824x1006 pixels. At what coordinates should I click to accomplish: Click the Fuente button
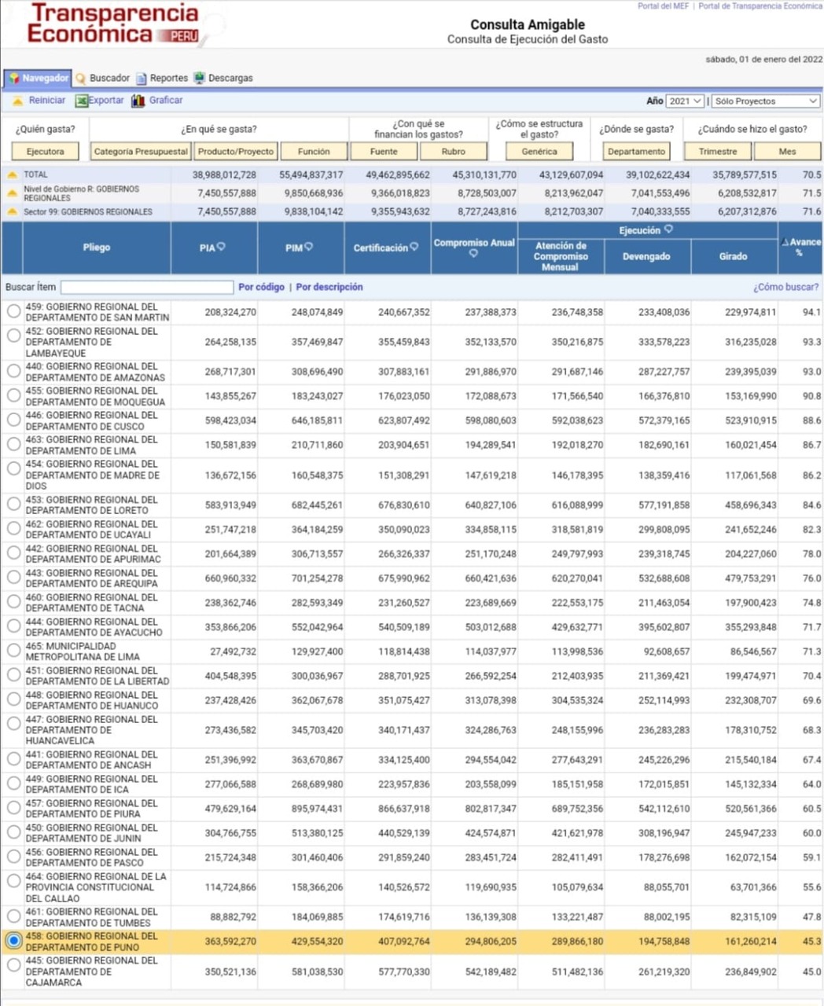click(384, 152)
